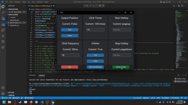The height and width of the screenshot is (105, 188).
Task: Stop the debug session
Action: 103,6
